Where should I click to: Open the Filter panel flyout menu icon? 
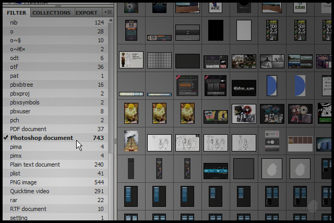click(x=108, y=12)
